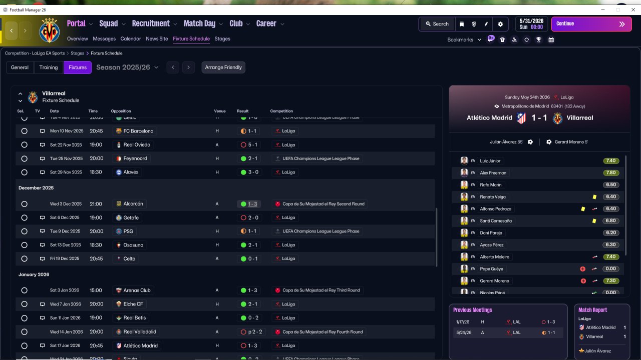Go to the previous season arrow button
The image size is (641, 360).
coord(173,67)
